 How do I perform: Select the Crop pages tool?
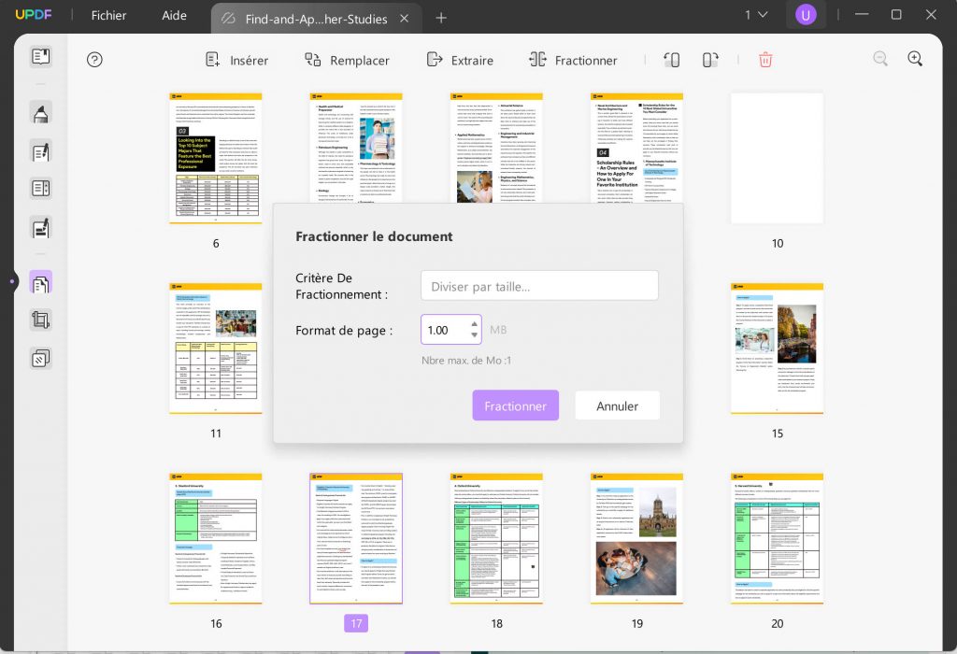coord(40,320)
